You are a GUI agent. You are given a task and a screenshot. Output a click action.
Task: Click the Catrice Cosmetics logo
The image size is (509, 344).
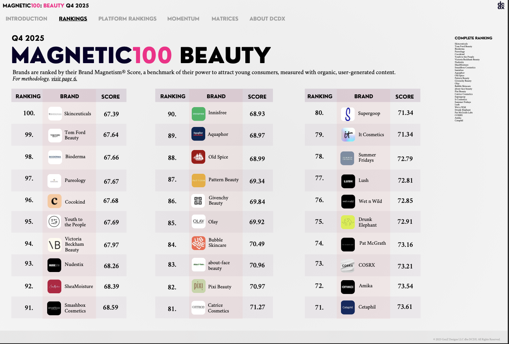[198, 307]
